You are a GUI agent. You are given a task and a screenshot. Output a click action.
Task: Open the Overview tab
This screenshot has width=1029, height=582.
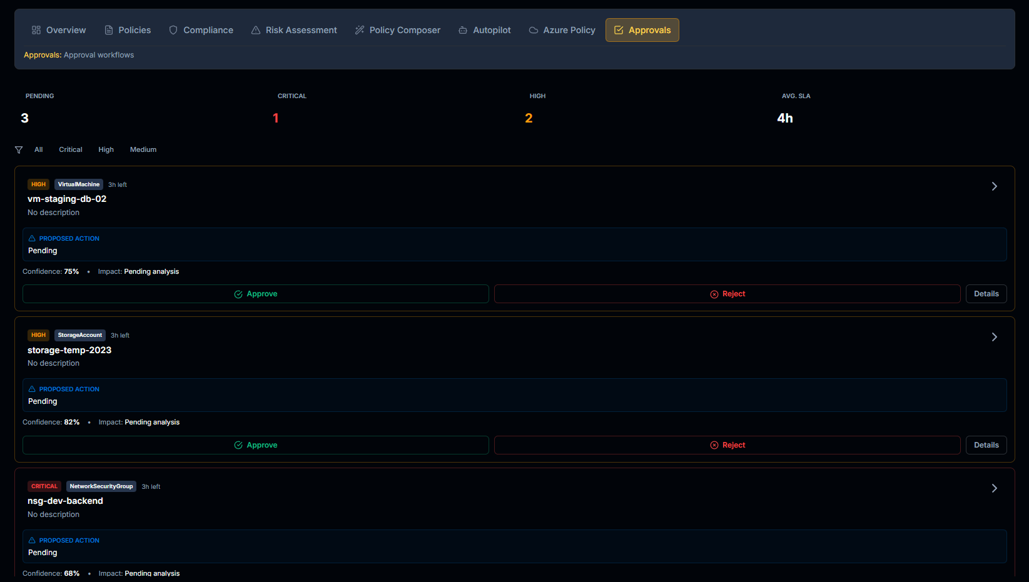pyautogui.click(x=59, y=30)
